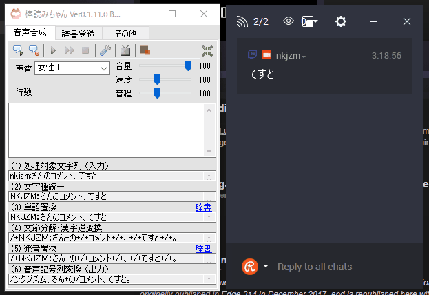Screen dimensions: 429x295
Task: Click the TV monitor icon in toolbar
Action: tap(125, 51)
